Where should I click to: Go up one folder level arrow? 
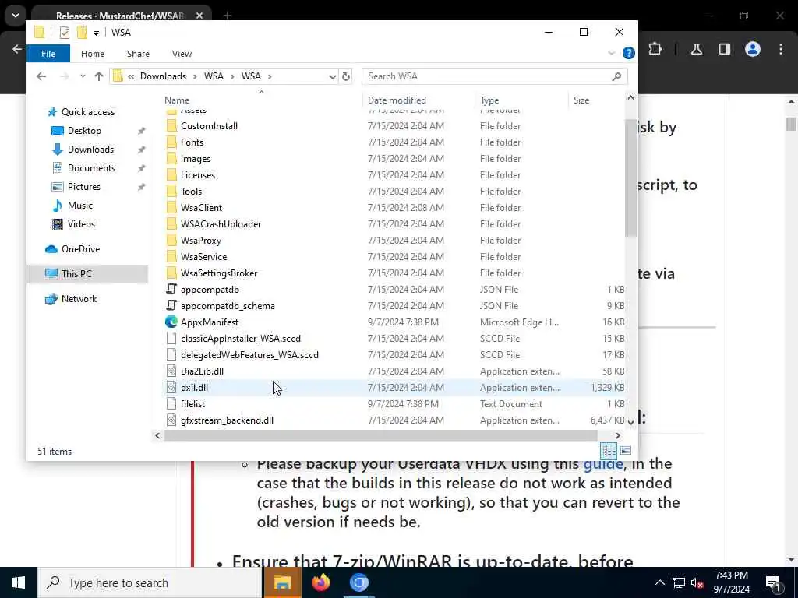[x=99, y=76]
